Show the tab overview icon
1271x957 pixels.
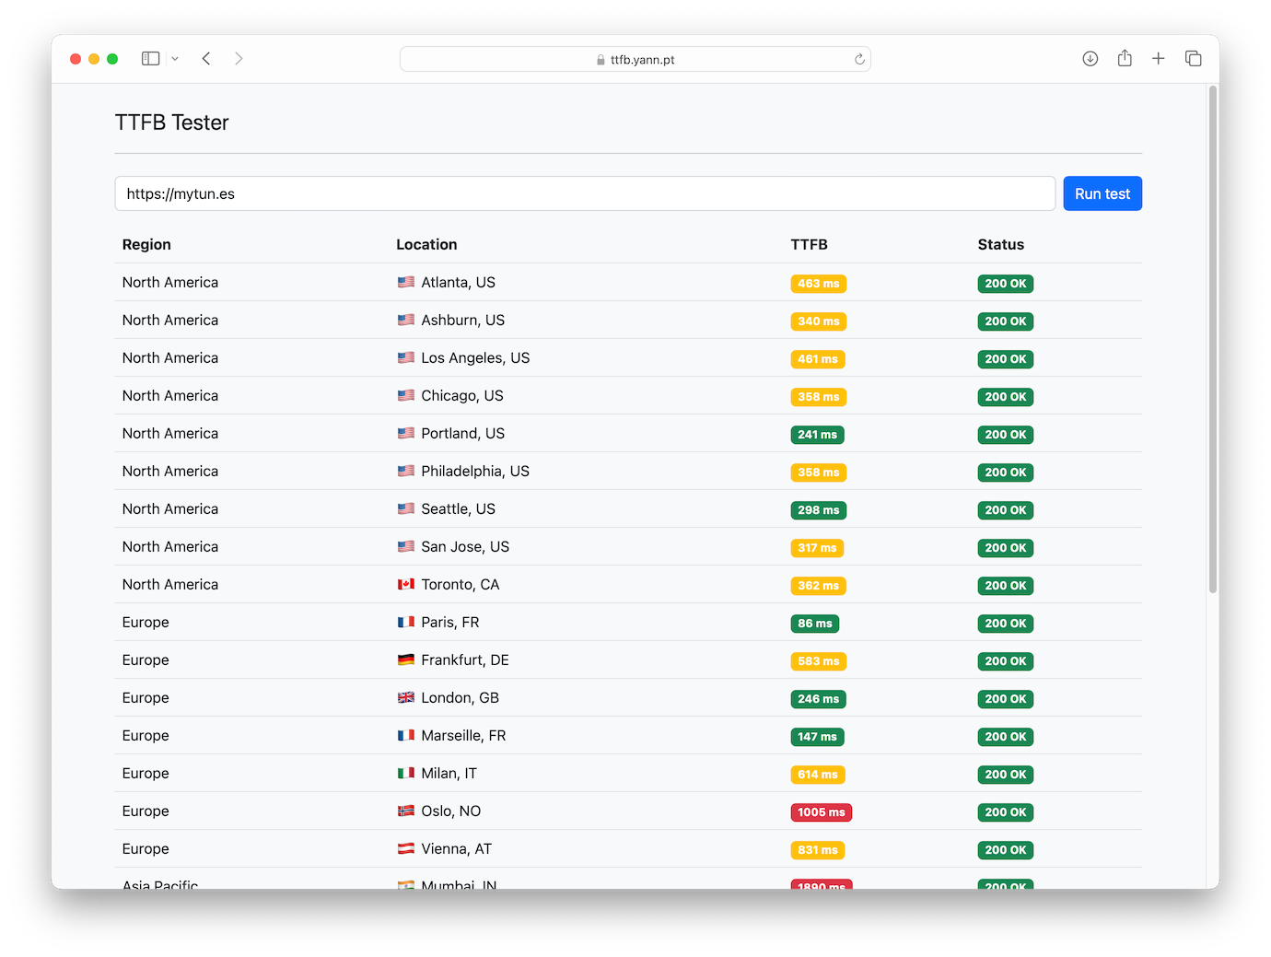[1193, 59]
